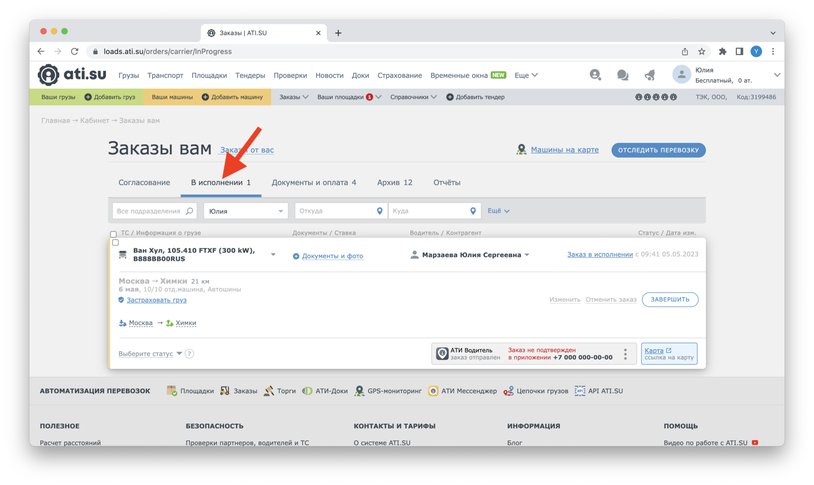814x485 pixels.
Task: Click the Заказ в исполнении status link
Action: (x=600, y=254)
